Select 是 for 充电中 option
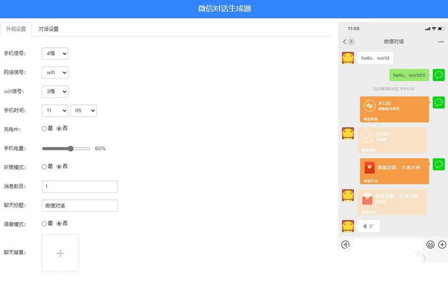The width and height of the screenshot is (448, 287). coord(44,129)
